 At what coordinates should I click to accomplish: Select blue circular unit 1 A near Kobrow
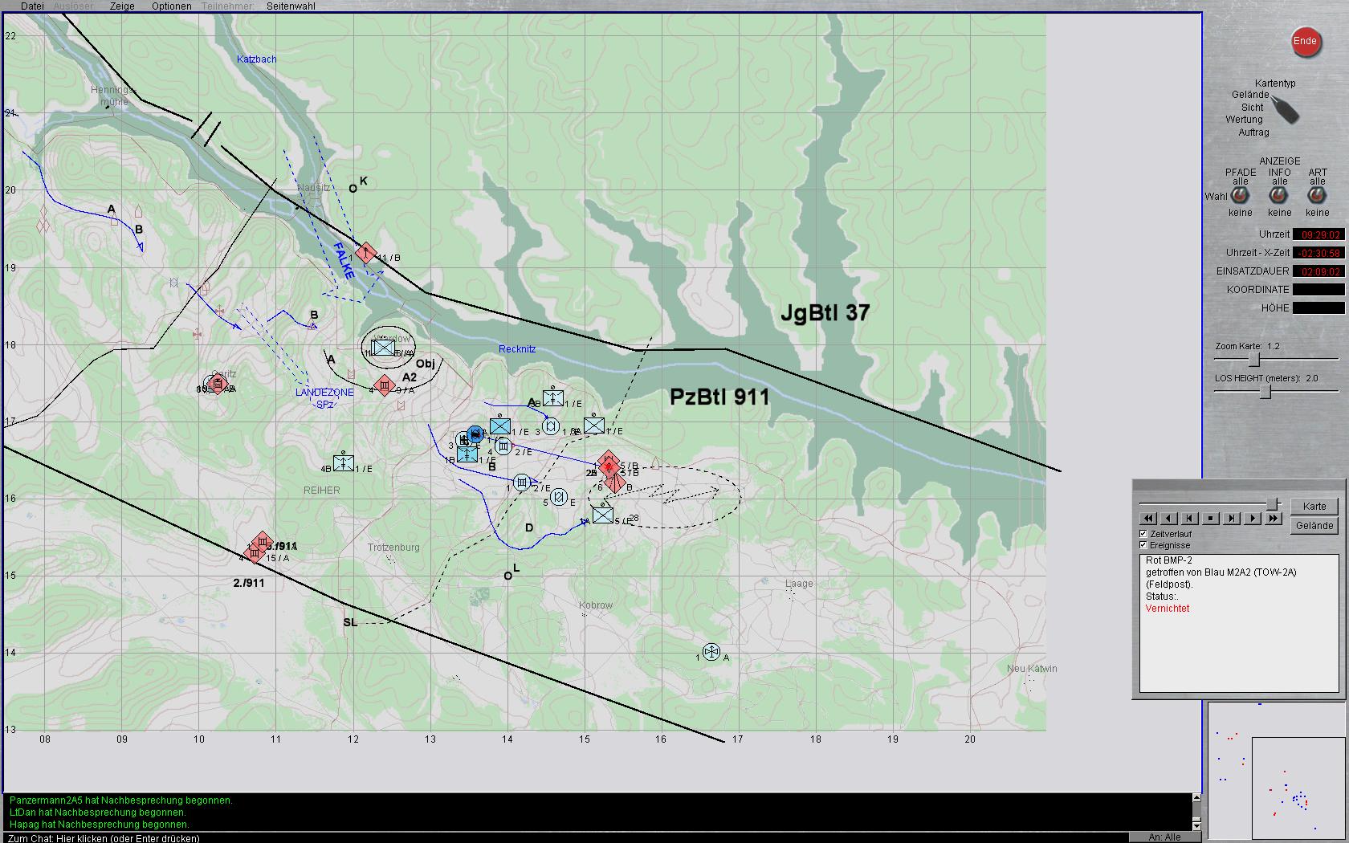pyautogui.click(x=711, y=652)
